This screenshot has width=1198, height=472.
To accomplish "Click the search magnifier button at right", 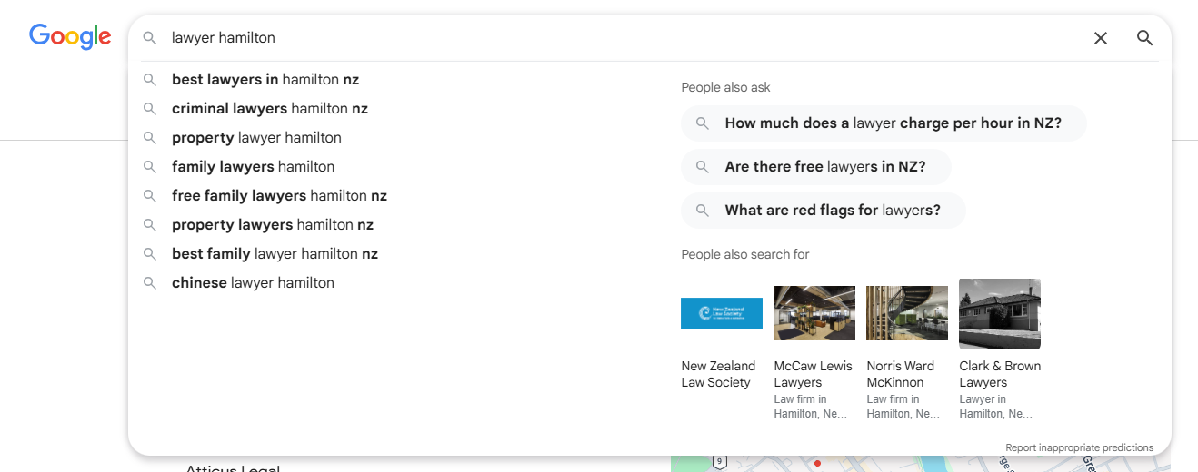I will pyautogui.click(x=1145, y=38).
